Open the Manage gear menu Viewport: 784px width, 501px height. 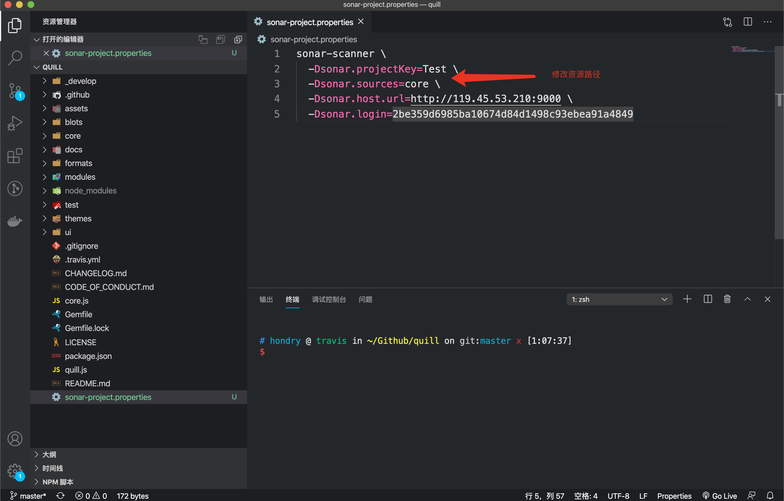point(15,471)
